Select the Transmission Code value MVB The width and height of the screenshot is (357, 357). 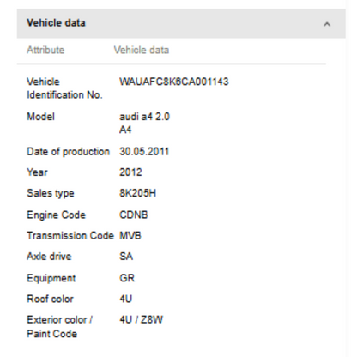pyautogui.click(x=130, y=236)
